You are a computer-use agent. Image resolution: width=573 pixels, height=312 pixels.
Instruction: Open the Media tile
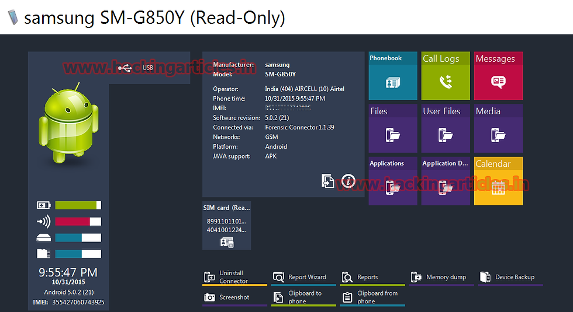(x=498, y=128)
